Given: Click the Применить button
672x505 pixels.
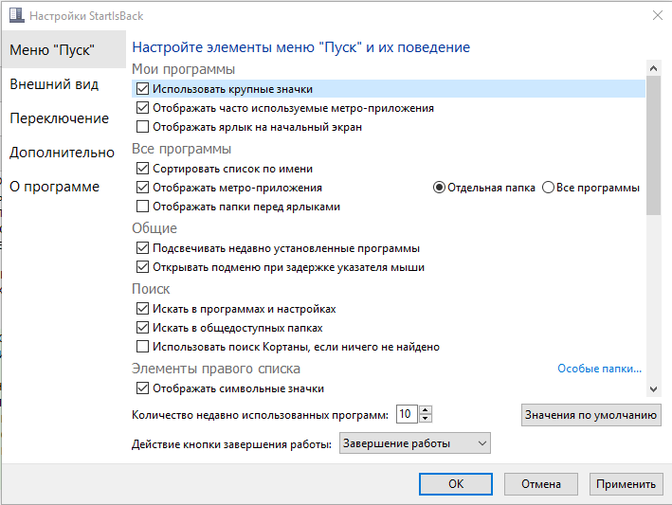Looking at the screenshot, I should [627, 484].
